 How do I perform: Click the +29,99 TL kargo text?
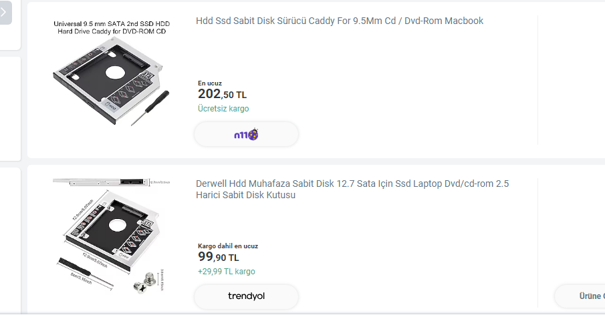226,272
